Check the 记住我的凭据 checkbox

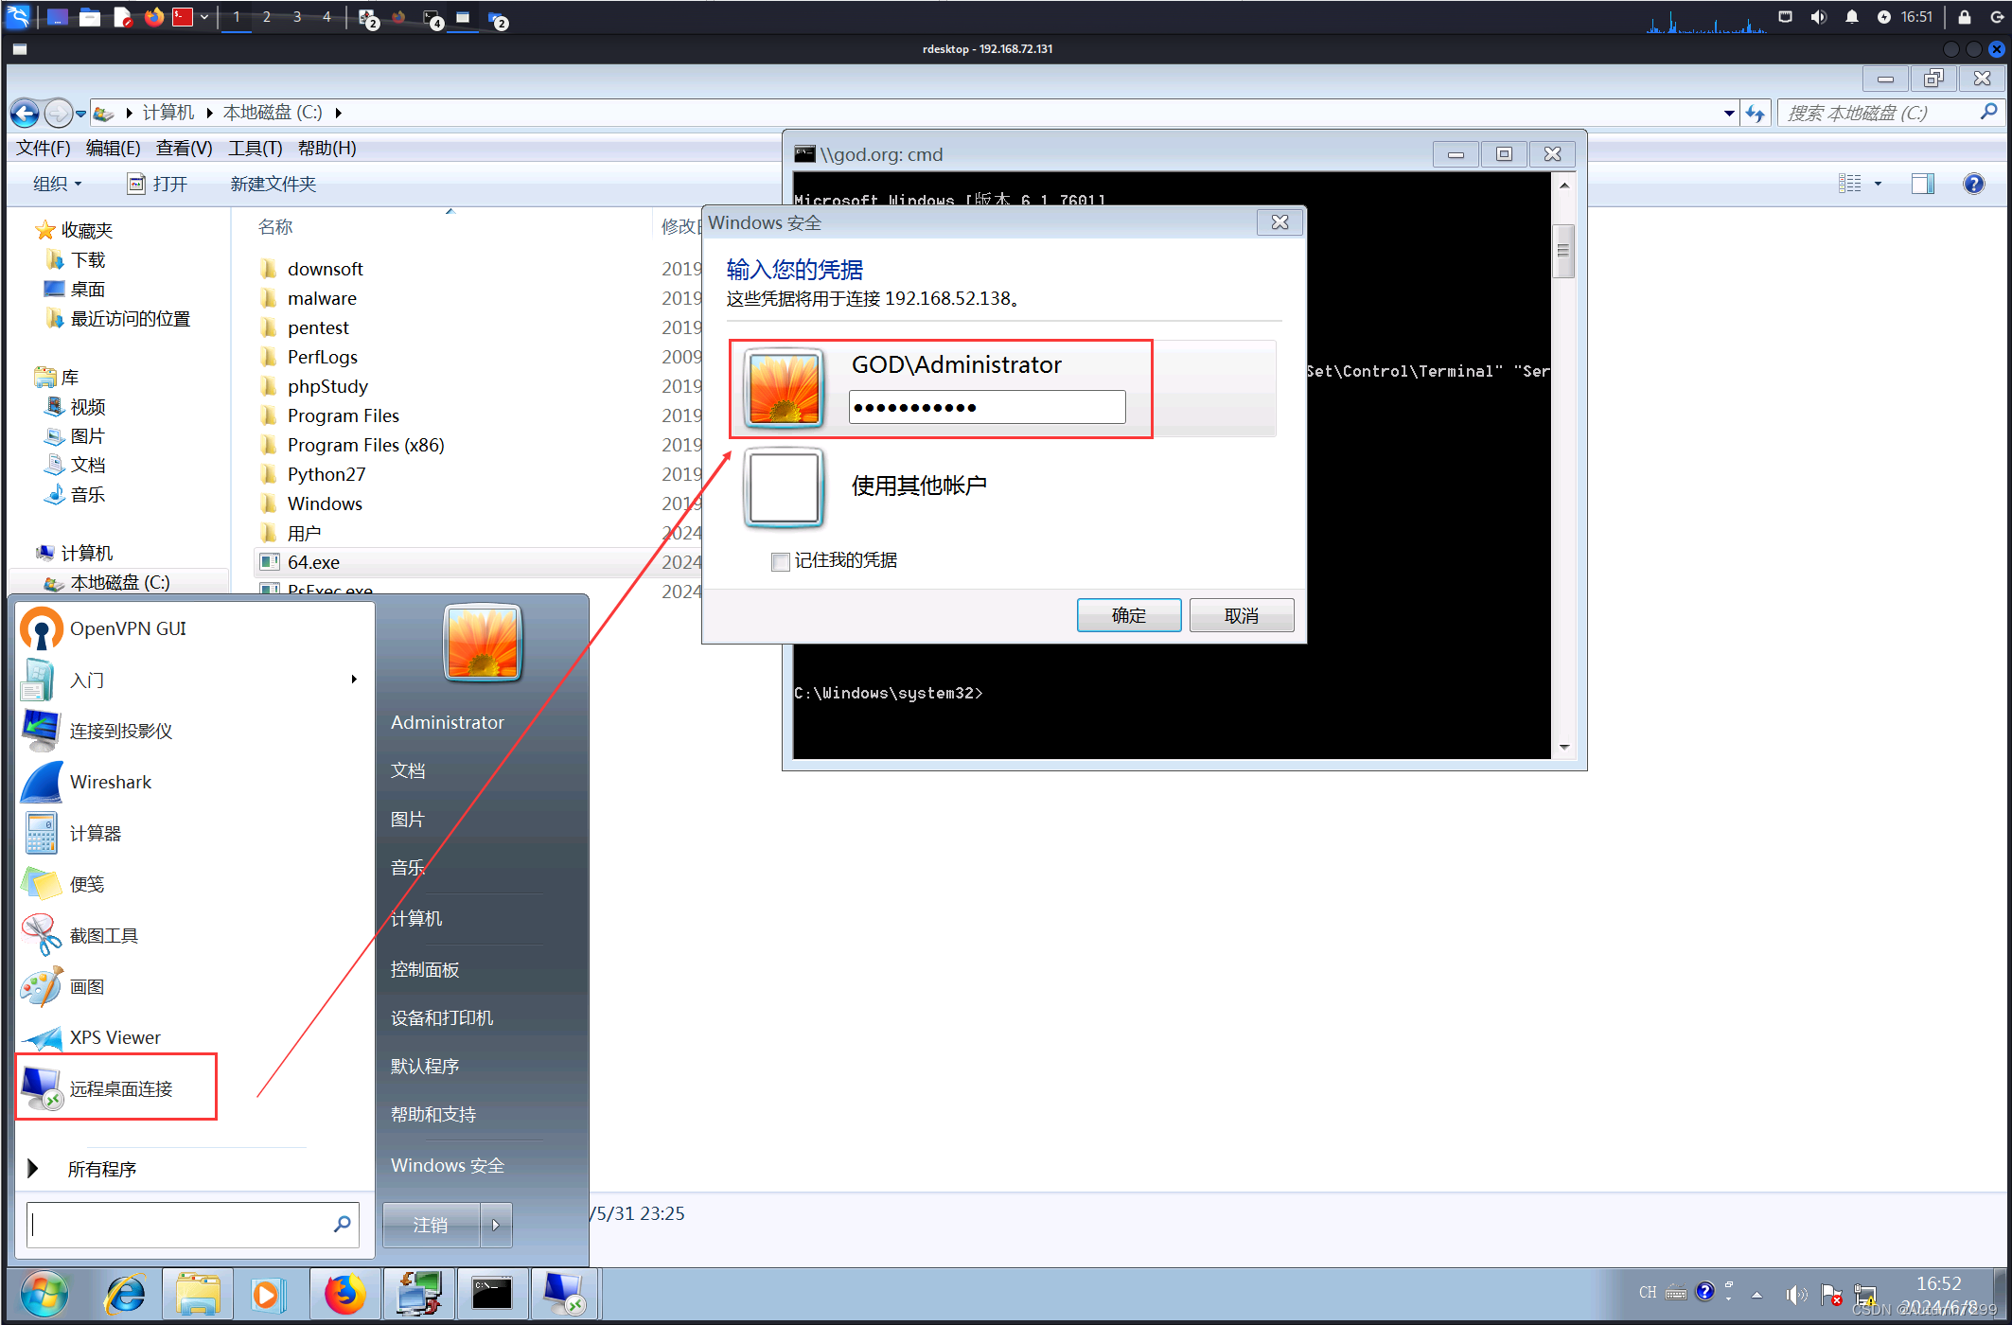[781, 562]
